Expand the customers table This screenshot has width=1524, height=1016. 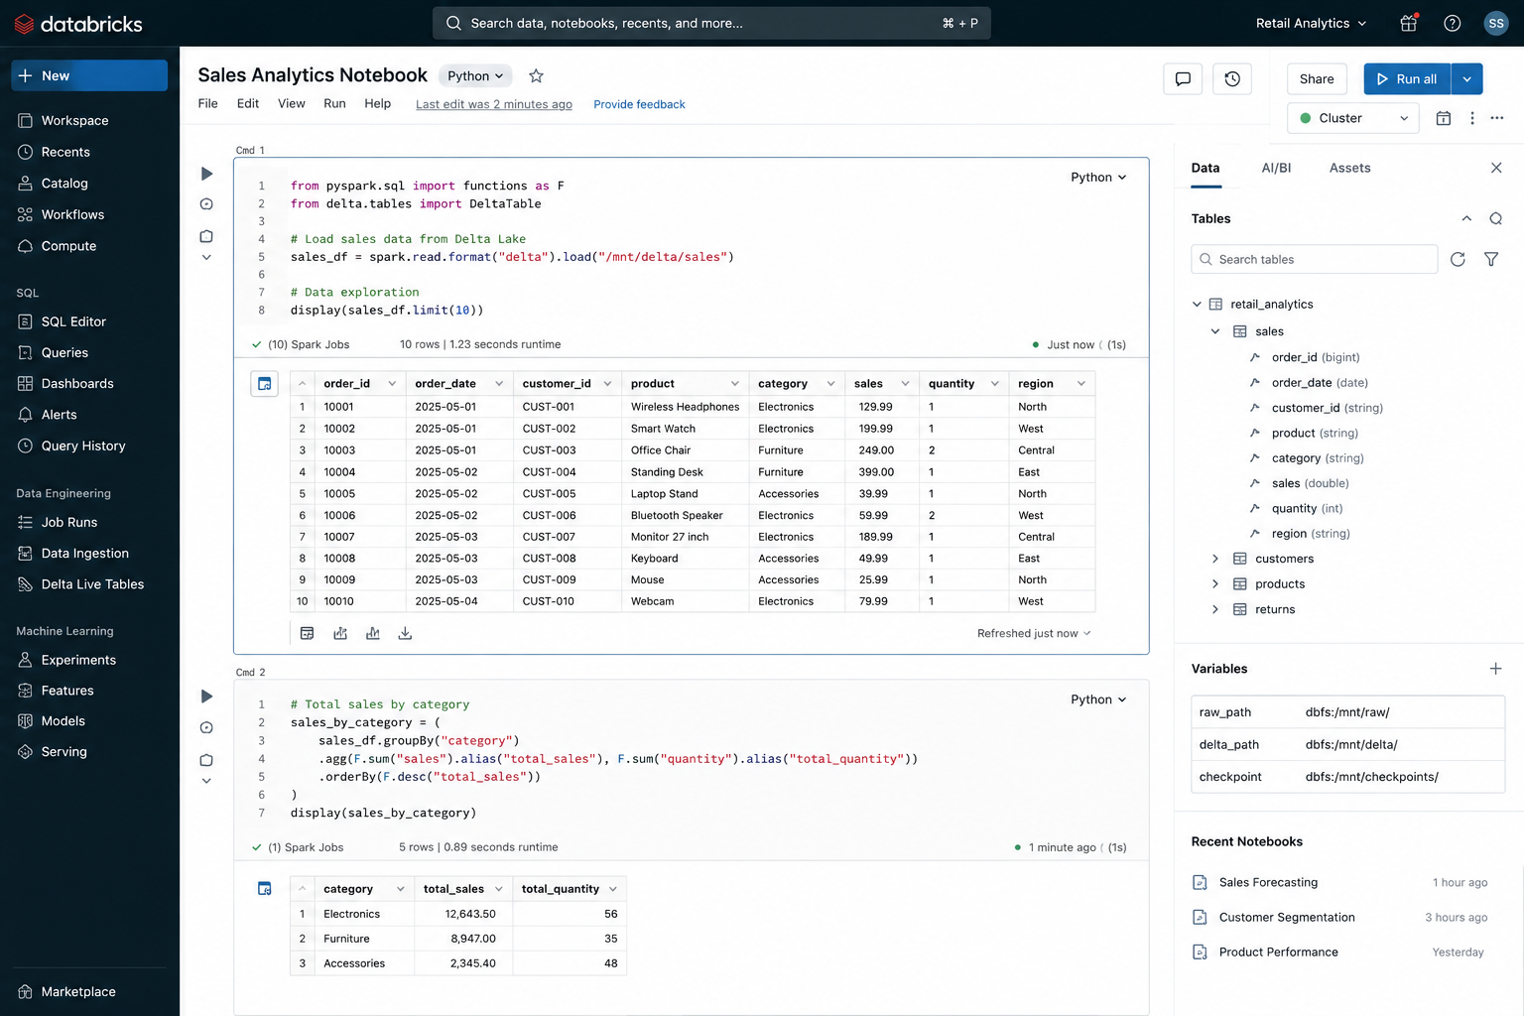point(1215,559)
